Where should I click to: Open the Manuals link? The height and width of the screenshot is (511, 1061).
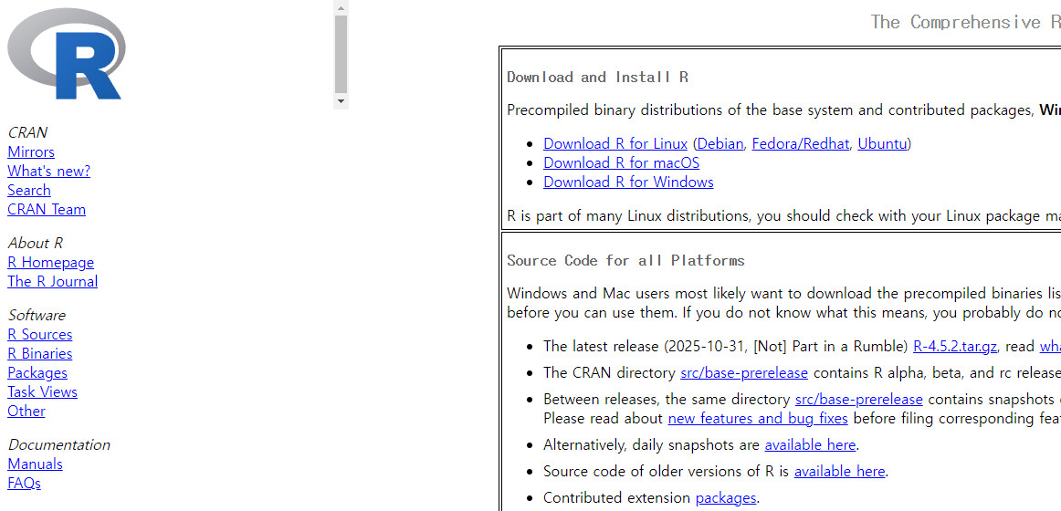pyautogui.click(x=36, y=464)
